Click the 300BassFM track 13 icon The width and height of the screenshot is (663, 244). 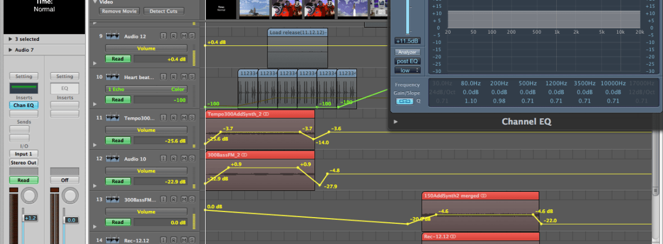(113, 200)
